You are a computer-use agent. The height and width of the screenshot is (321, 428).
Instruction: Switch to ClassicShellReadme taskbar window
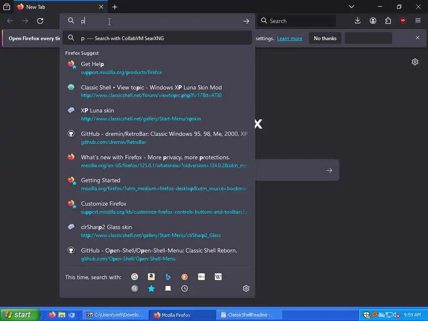click(249, 315)
